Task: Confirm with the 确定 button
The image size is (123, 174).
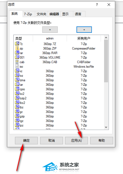Action: click(x=27, y=141)
